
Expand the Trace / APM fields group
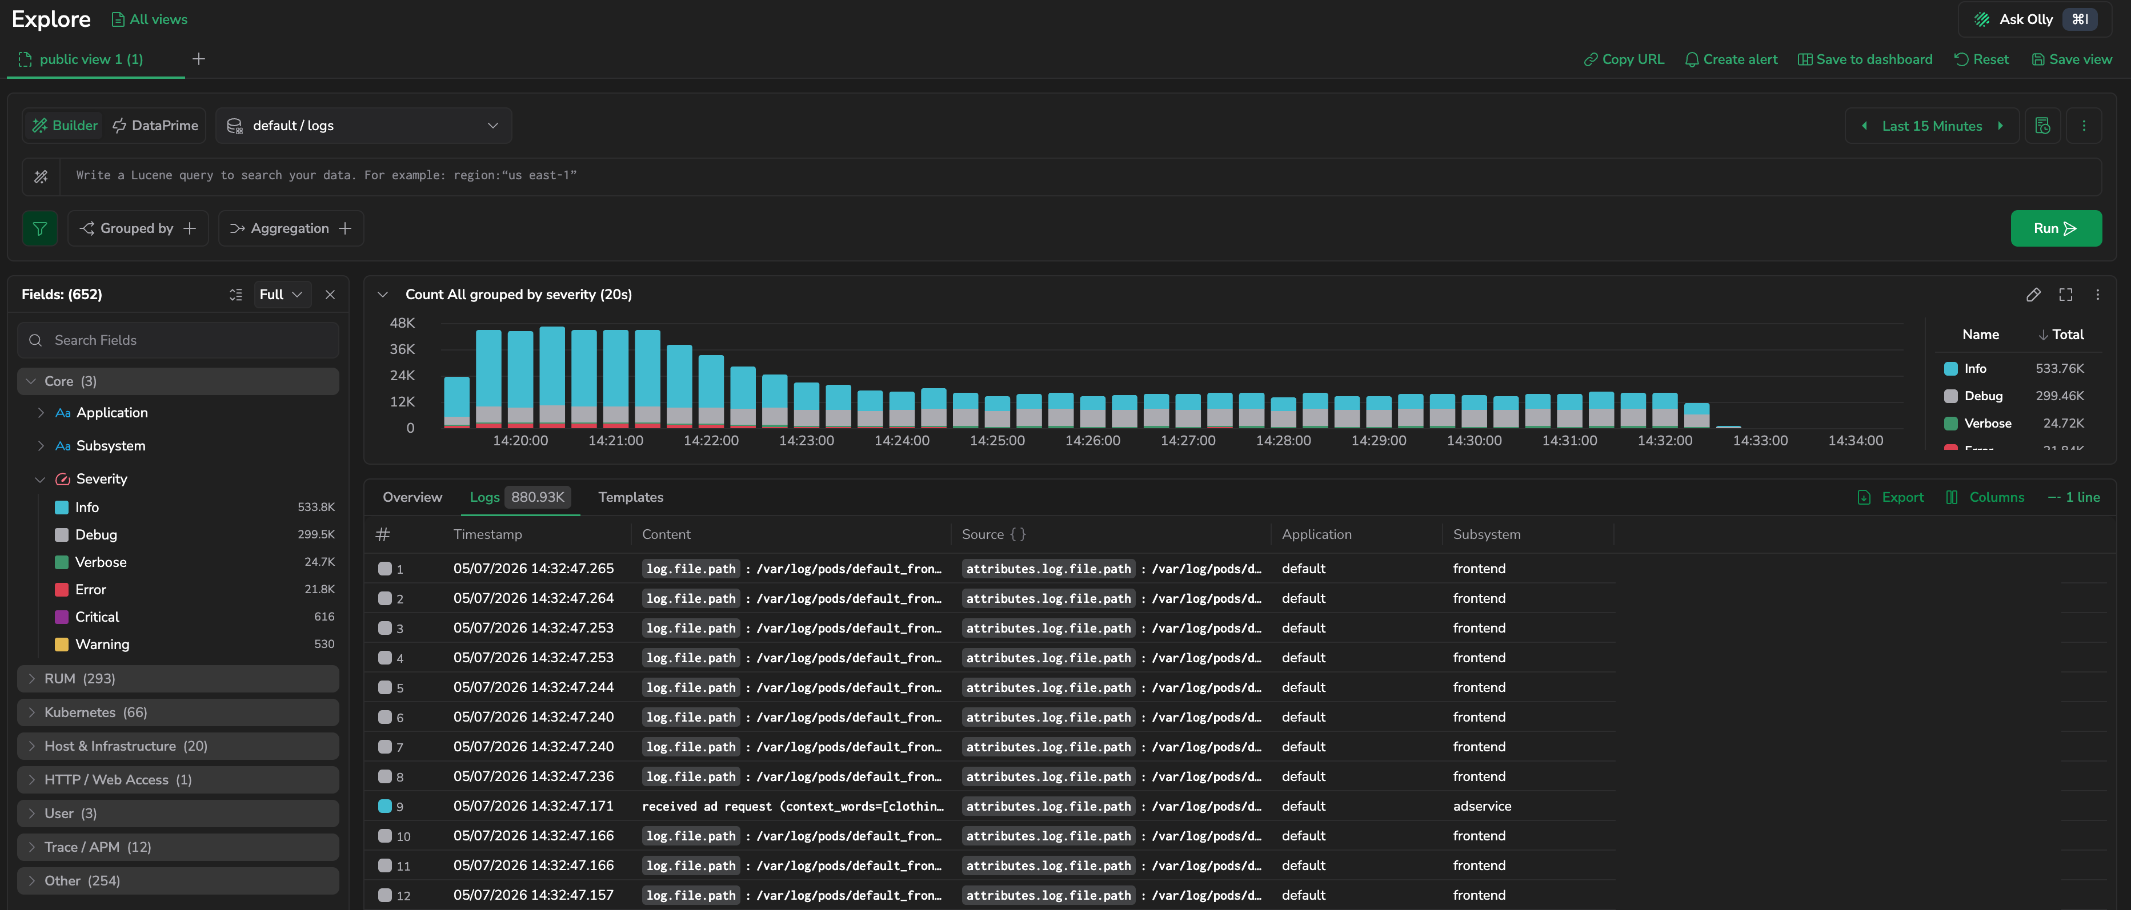[178, 847]
